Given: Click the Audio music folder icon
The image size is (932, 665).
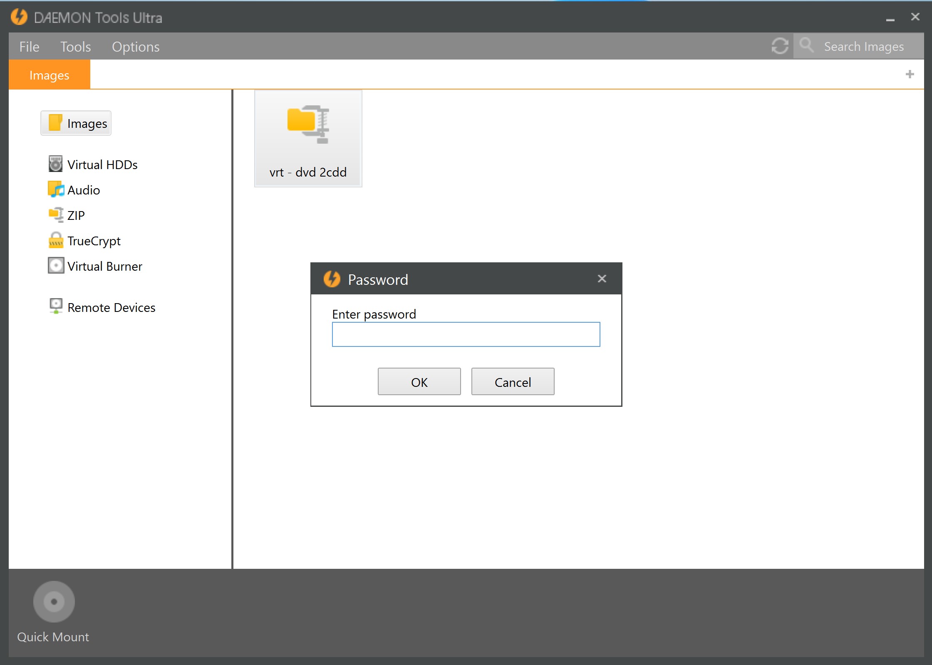Looking at the screenshot, I should tap(56, 189).
